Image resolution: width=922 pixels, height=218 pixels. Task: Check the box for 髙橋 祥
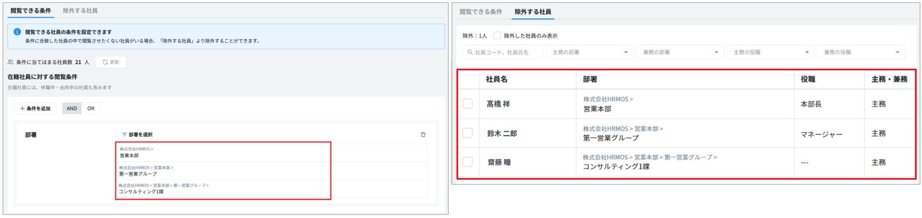[467, 104]
